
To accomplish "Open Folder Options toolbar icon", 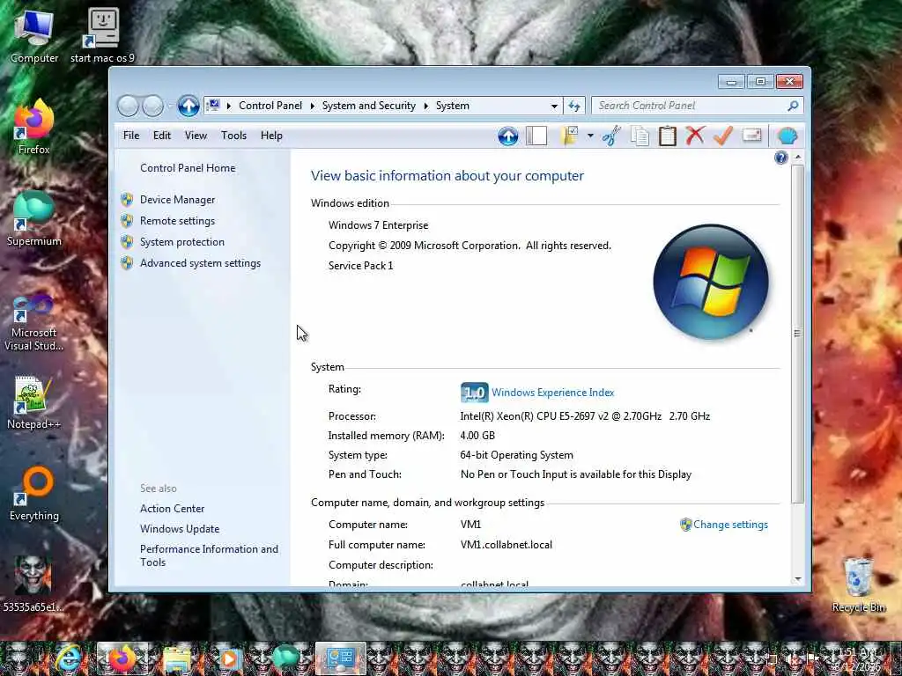I will pos(569,136).
